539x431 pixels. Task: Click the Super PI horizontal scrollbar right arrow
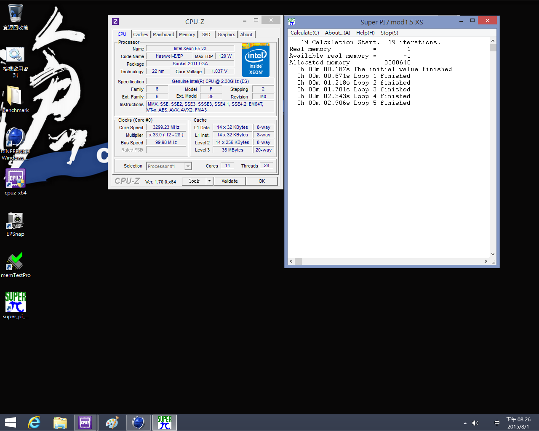coord(486,261)
